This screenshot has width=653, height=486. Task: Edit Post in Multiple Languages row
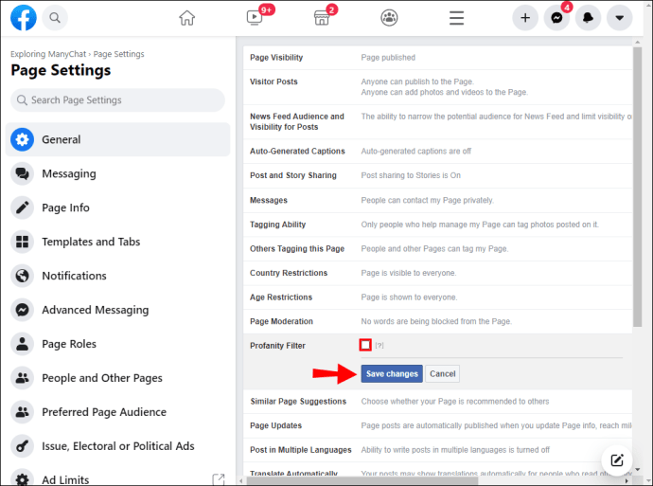click(437, 450)
